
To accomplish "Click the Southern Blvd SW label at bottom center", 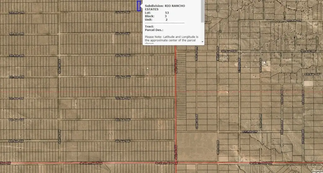I will click(167, 163).
